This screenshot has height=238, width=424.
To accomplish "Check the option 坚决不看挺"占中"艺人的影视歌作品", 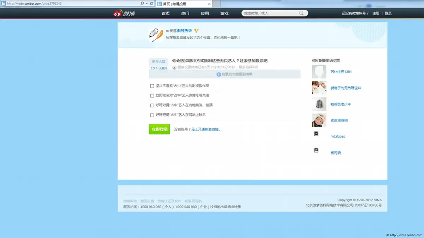I will 152,86.
